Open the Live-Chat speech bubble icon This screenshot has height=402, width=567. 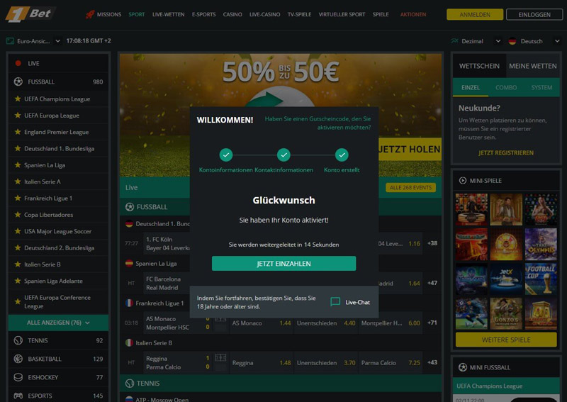pyautogui.click(x=335, y=302)
